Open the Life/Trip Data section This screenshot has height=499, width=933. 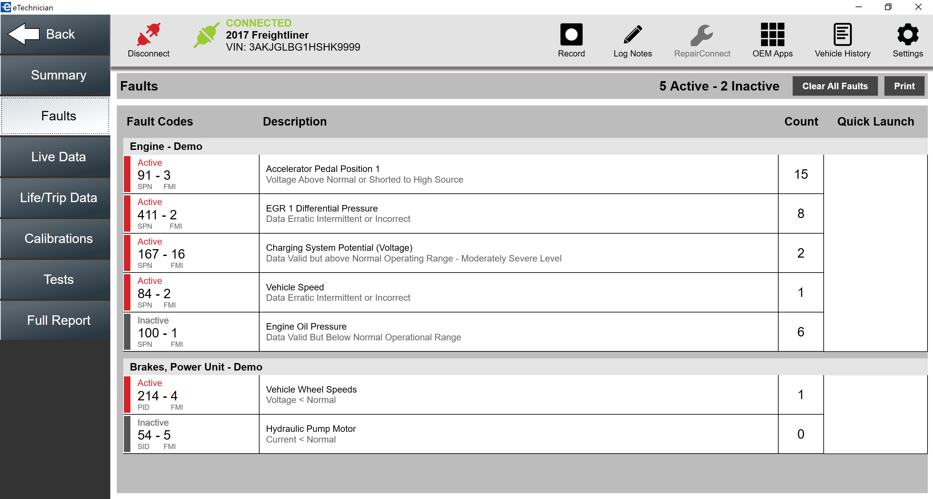pos(55,198)
